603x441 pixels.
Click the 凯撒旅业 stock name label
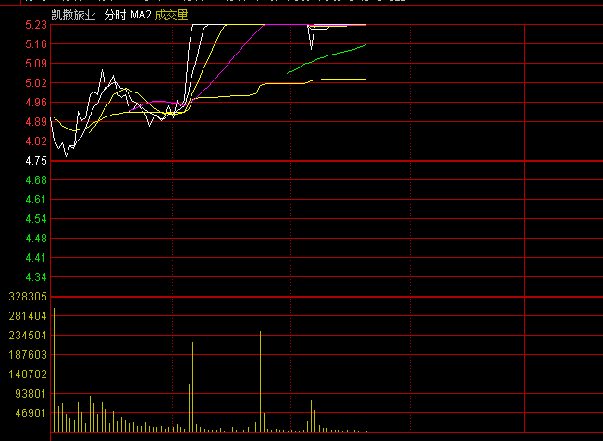point(73,16)
